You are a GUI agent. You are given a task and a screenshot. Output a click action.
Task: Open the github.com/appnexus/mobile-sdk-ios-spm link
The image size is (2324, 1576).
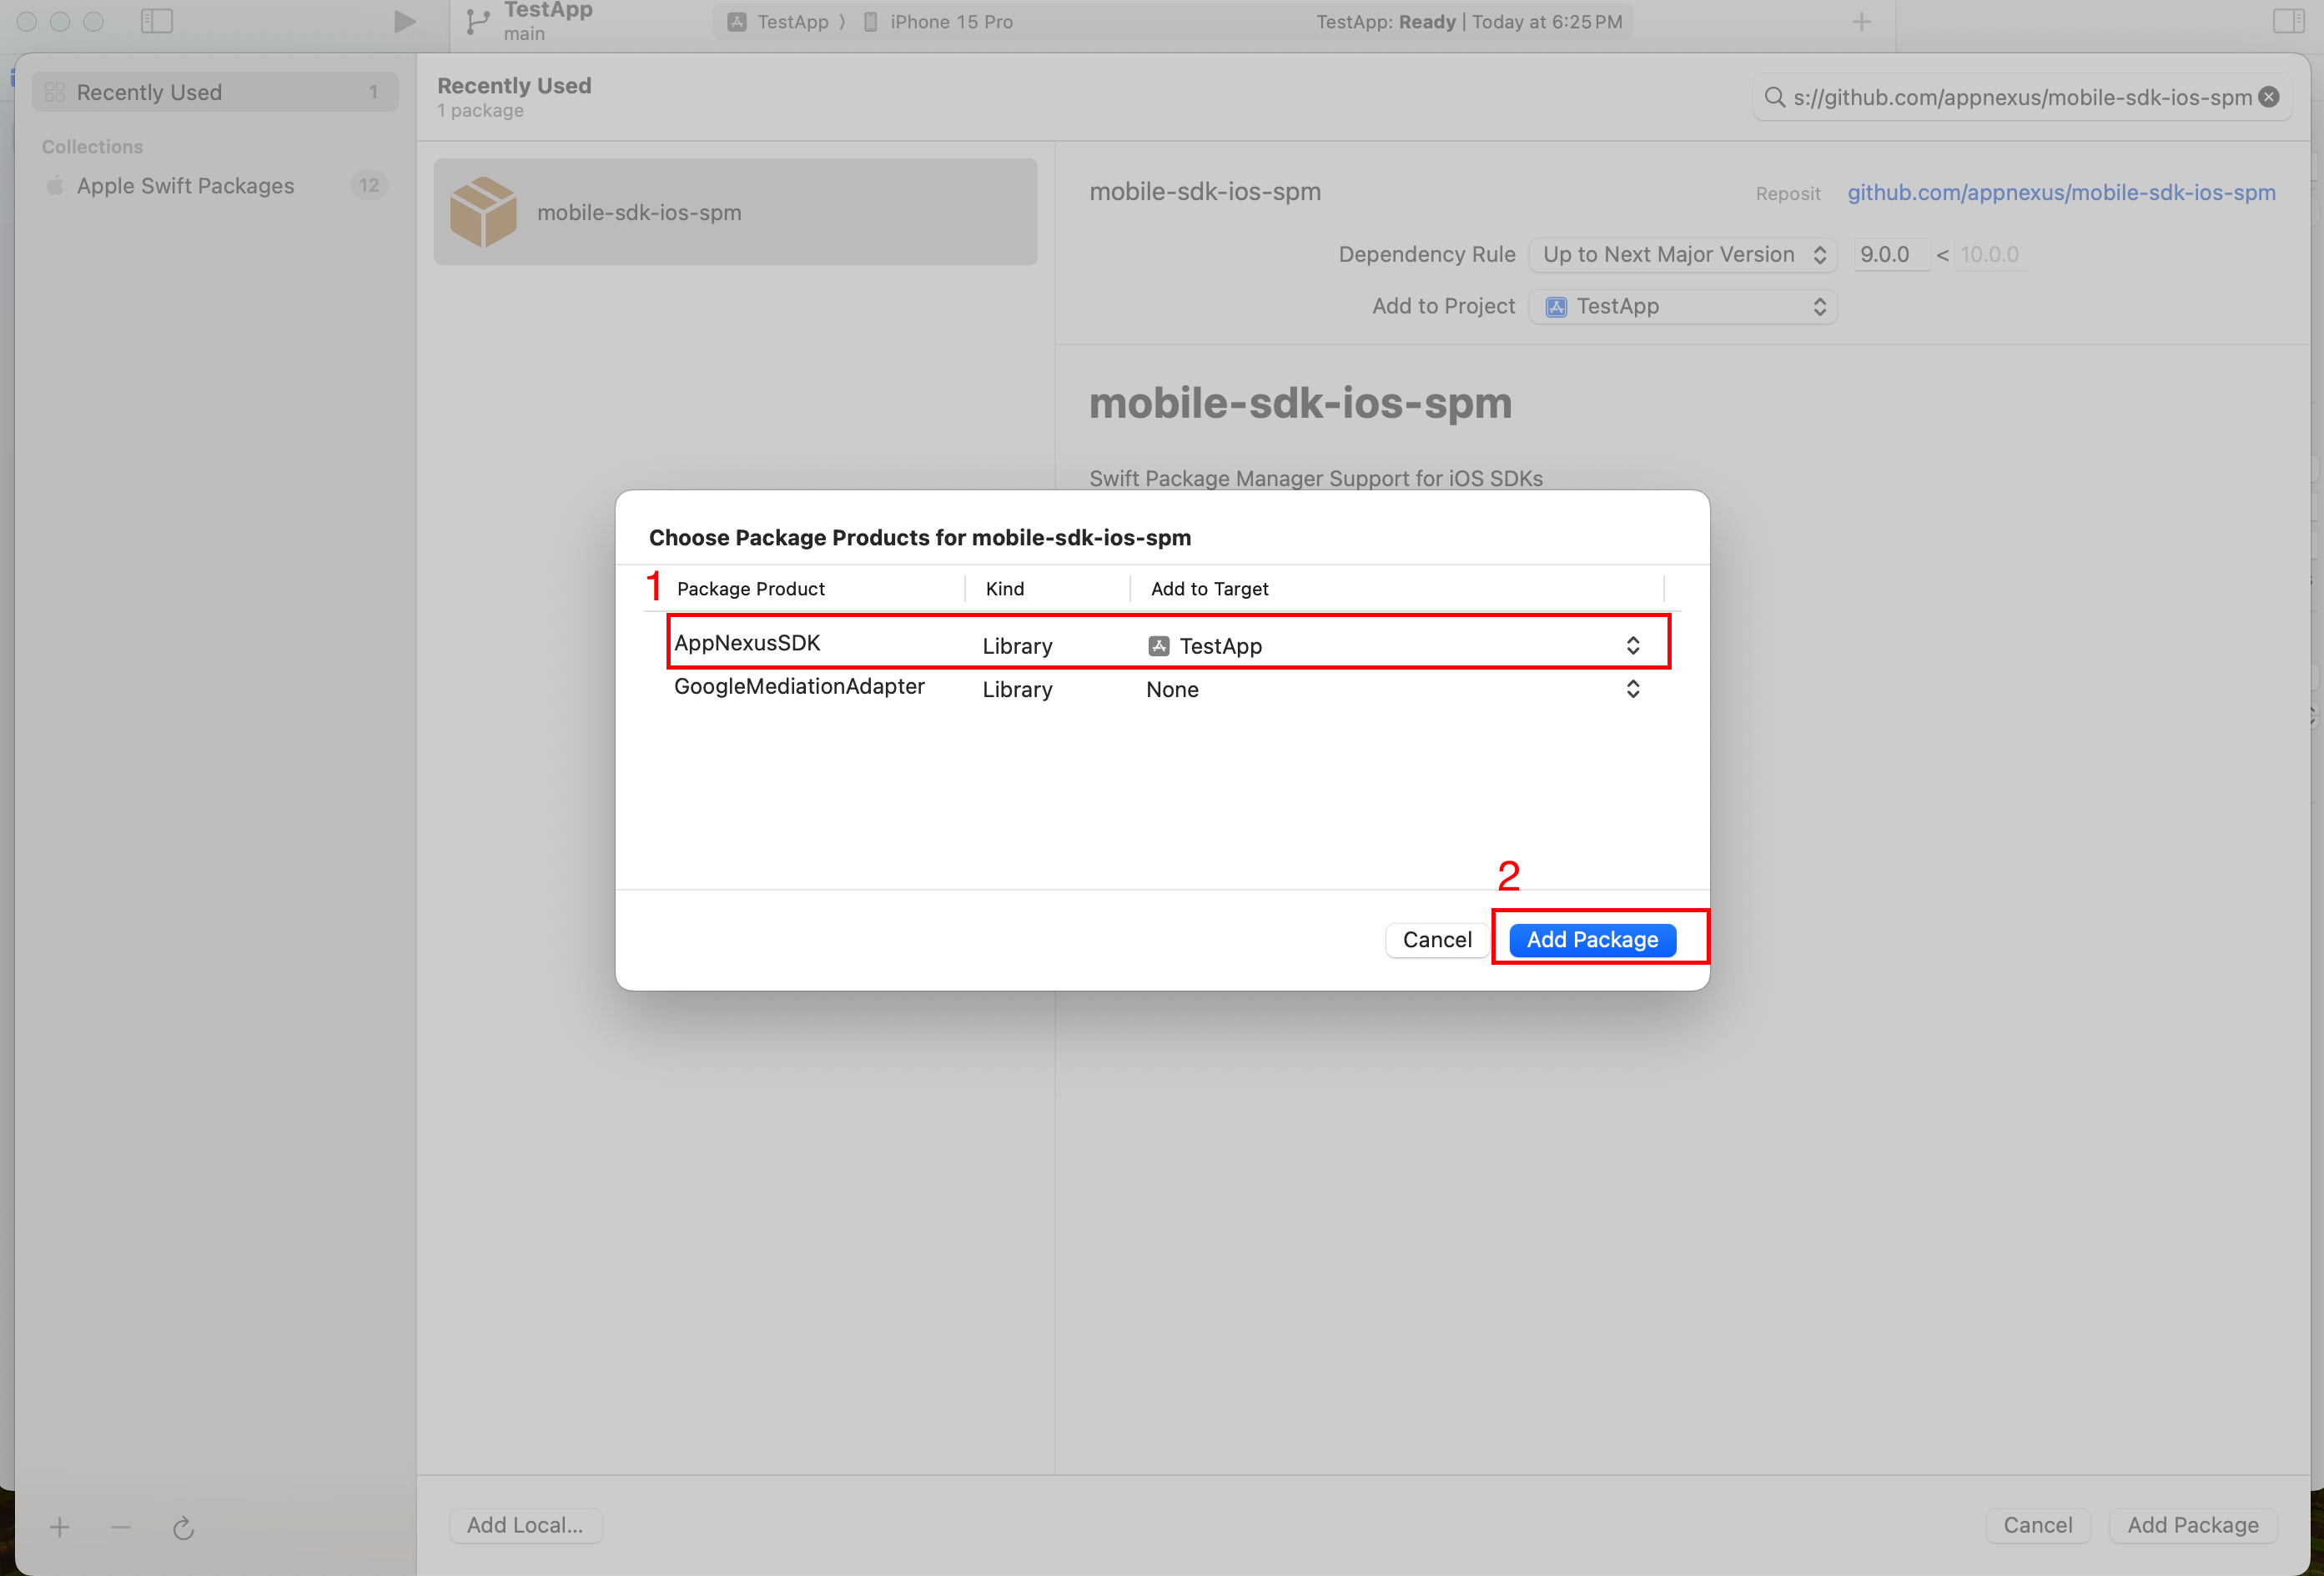(x=2061, y=192)
